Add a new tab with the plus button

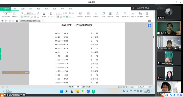click(x=45, y=21)
